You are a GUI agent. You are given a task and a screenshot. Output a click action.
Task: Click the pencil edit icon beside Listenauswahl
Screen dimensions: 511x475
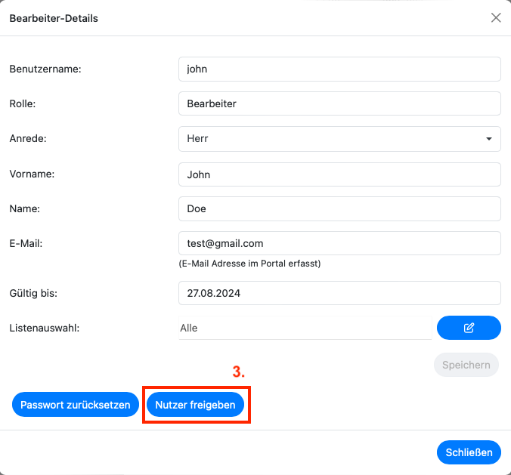coord(469,328)
